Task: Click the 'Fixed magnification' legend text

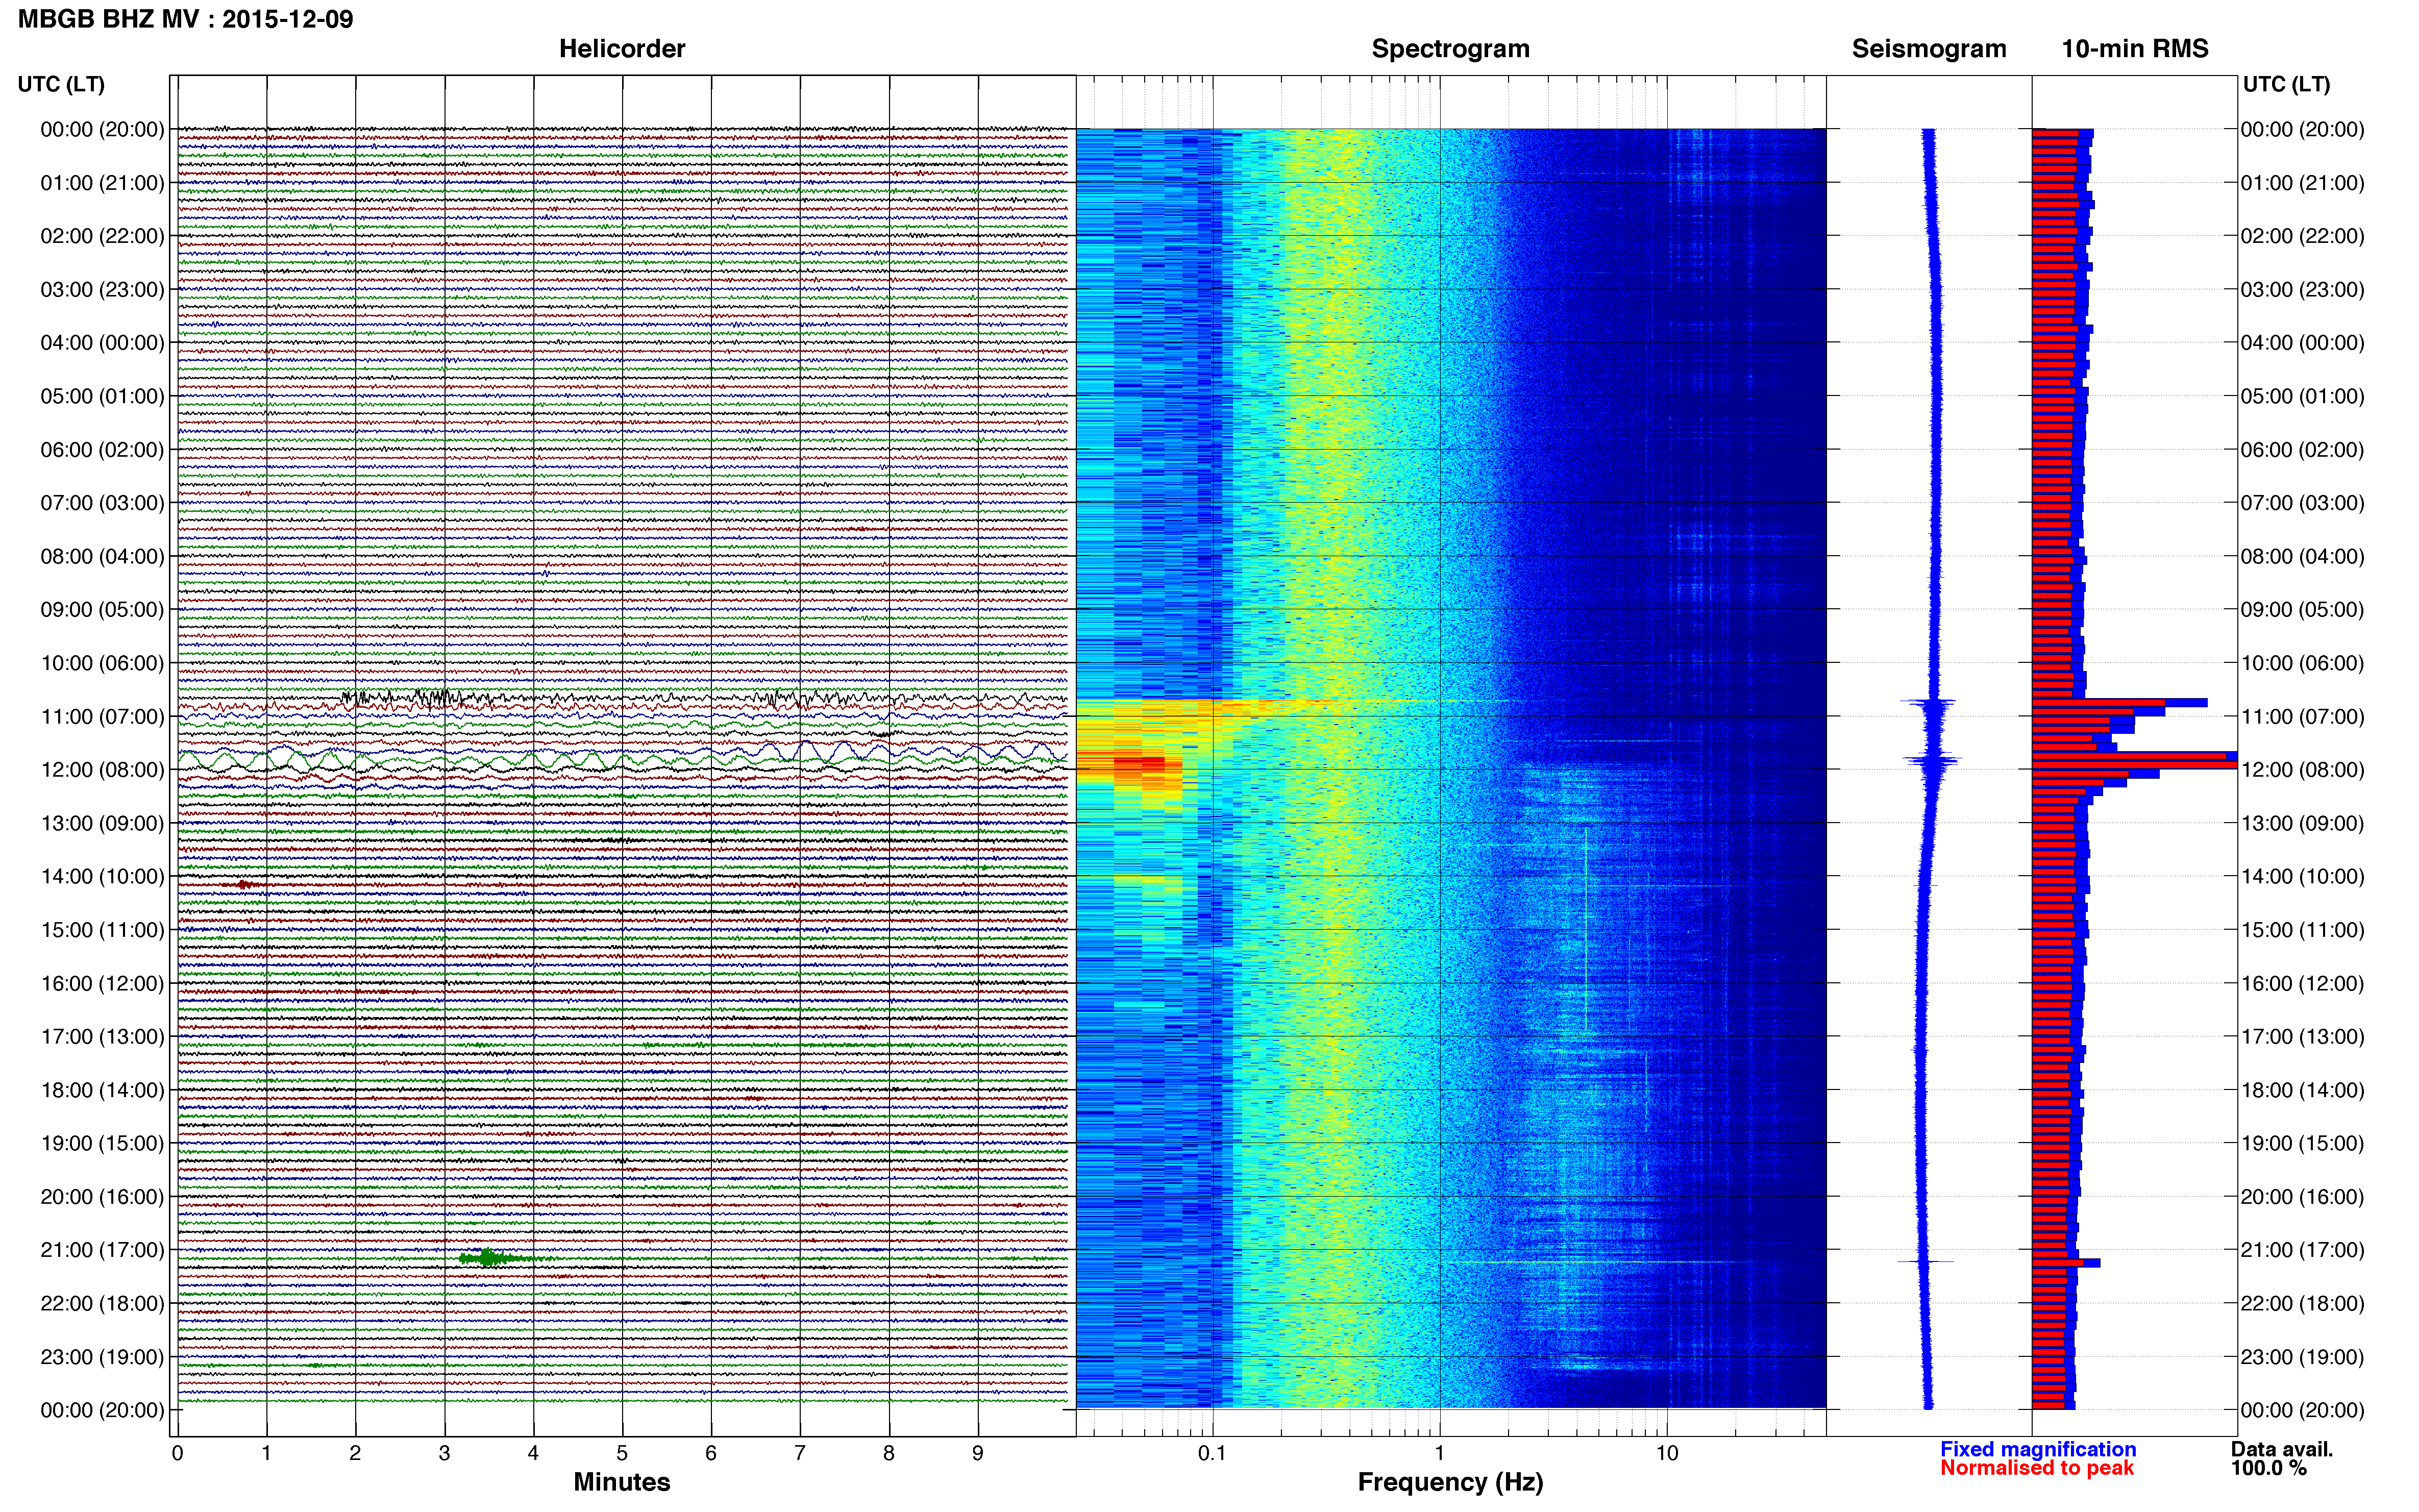Action: pyautogui.click(x=2038, y=1449)
